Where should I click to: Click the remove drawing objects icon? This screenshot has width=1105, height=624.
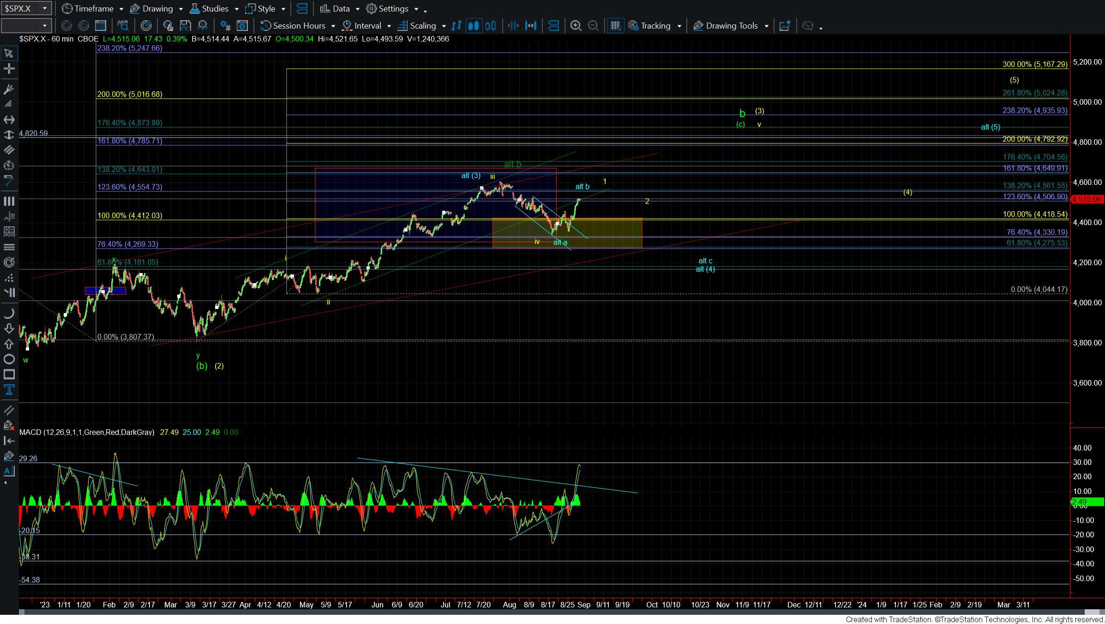(x=9, y=425)
